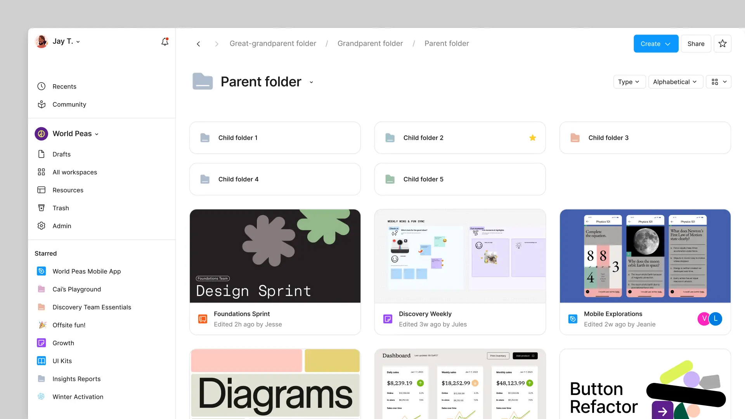Screen dimensions: 745x419
Task: Click the Trash bin icon
Action: [42, 208]
